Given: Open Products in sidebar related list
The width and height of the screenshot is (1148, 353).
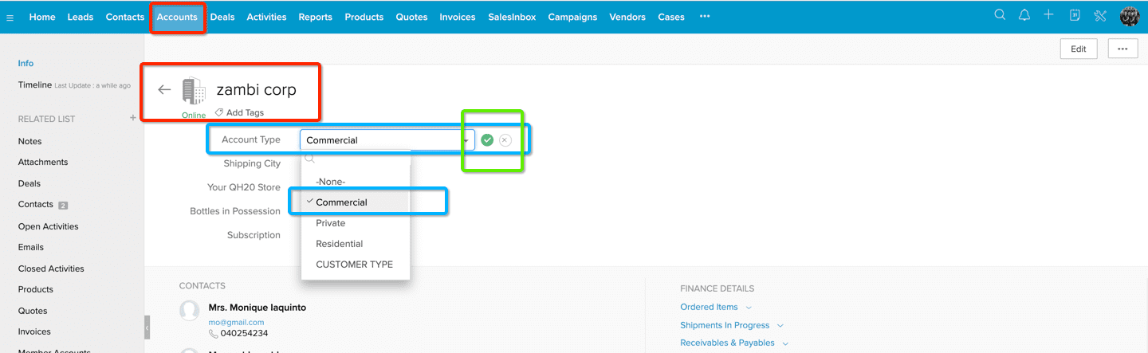Looking at the screenshot, I should point(36,289).
